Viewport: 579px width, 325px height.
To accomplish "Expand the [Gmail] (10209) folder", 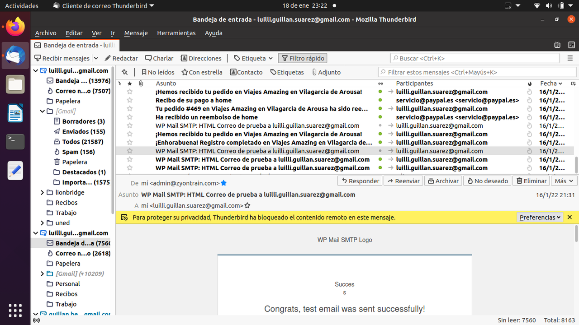I will (x=43, y=274).
